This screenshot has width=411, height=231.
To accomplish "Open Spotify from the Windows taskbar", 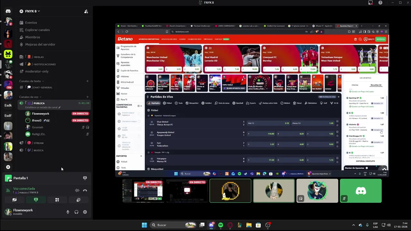I will pos(221,225).
